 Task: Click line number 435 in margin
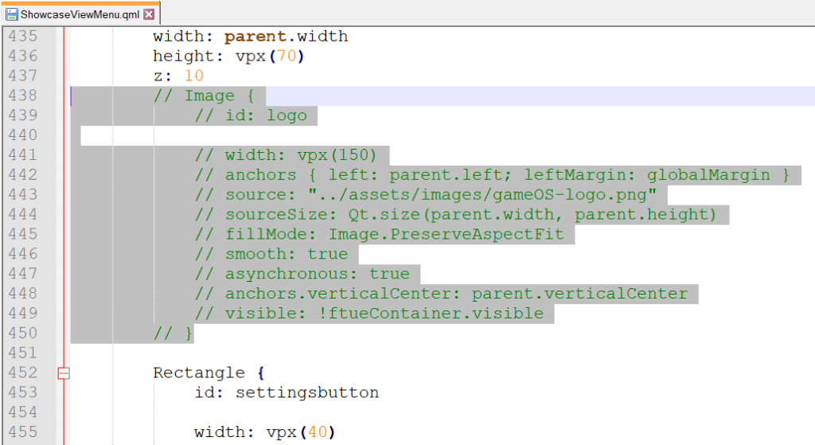pyautogui.click(x=23, y=37)
